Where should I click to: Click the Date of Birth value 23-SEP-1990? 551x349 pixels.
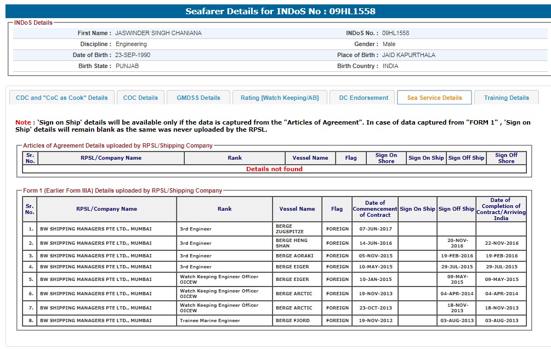pyautogui.click(x=133, y=55)
